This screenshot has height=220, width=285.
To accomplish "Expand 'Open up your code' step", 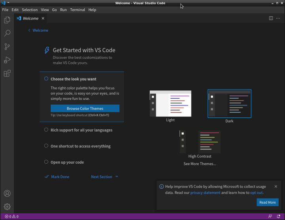I will [x=67, y=162].
